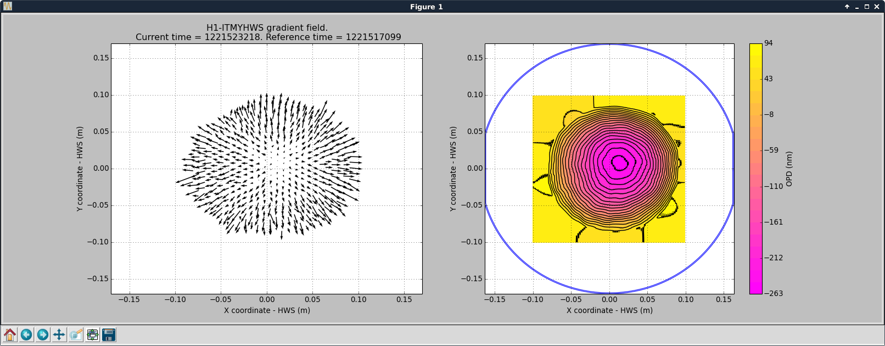Click the 'H1-ITMYHWS gradient field.' title

coord(267,27)
